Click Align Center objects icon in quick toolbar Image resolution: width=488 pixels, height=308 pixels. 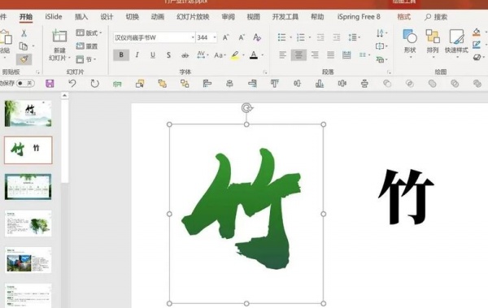tap(229, 83)
